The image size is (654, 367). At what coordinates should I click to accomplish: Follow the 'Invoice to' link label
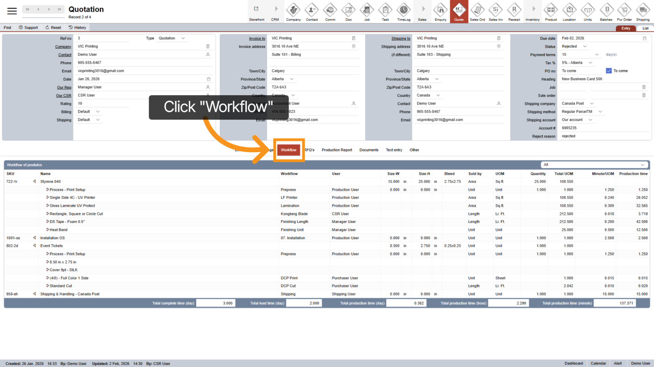point(257,38)
